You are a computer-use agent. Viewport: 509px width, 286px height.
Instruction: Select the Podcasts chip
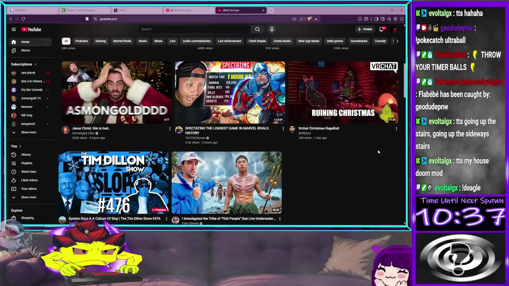(x=82, y=41)
